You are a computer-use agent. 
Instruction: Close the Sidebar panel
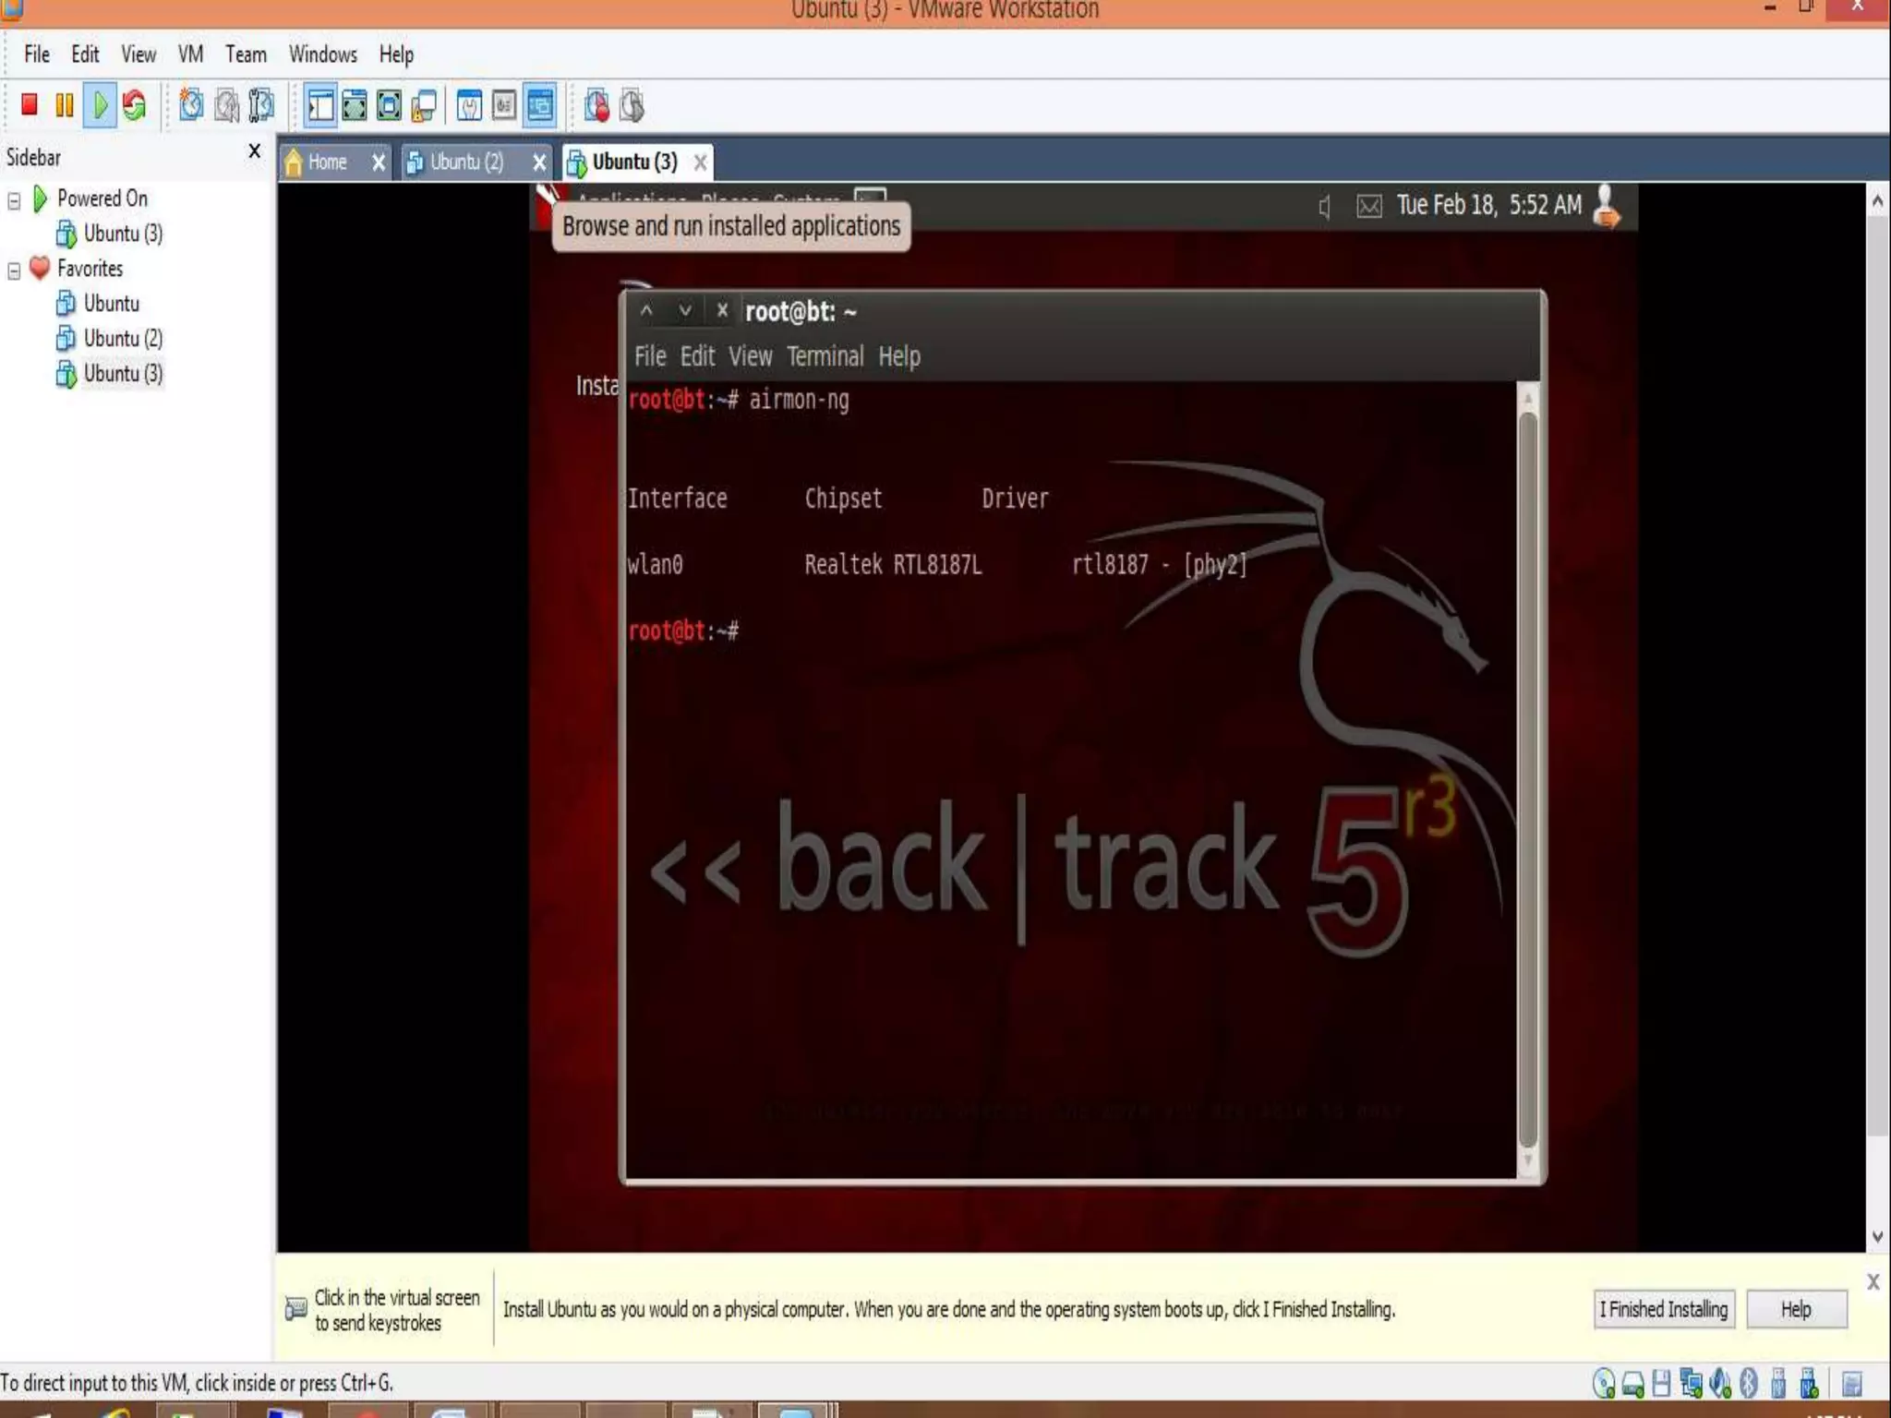255,151
